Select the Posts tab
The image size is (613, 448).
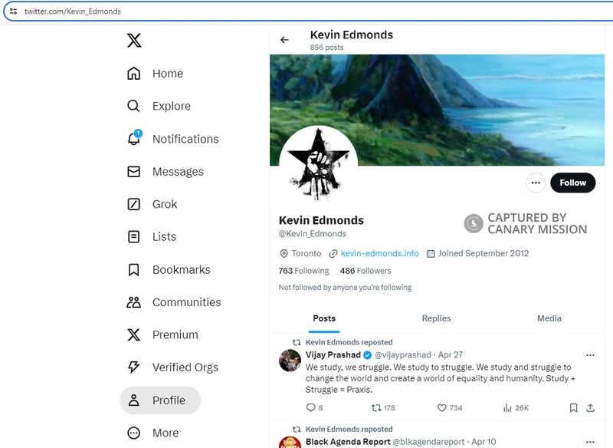coord(324,318)
